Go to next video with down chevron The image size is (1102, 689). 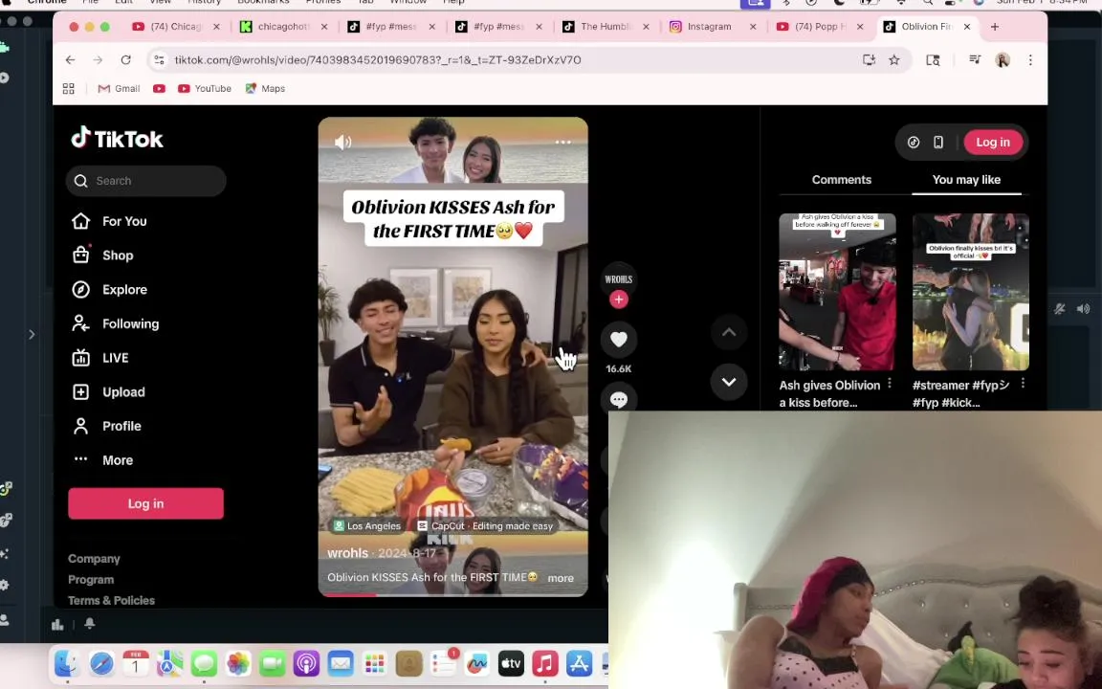729,382
